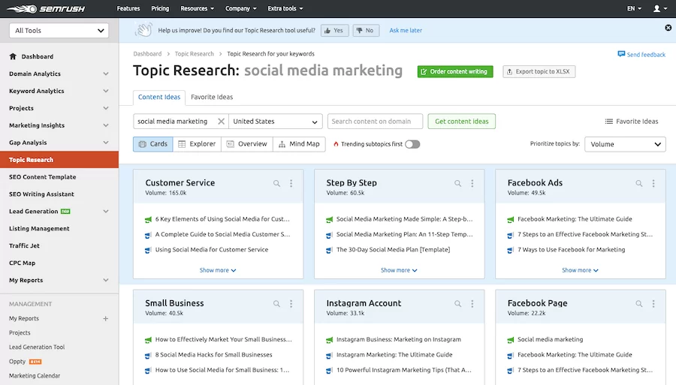Screen dimensions: 676x385
Task: Open three-dot menu on Small Business card
Action: (x=291, y=304)
